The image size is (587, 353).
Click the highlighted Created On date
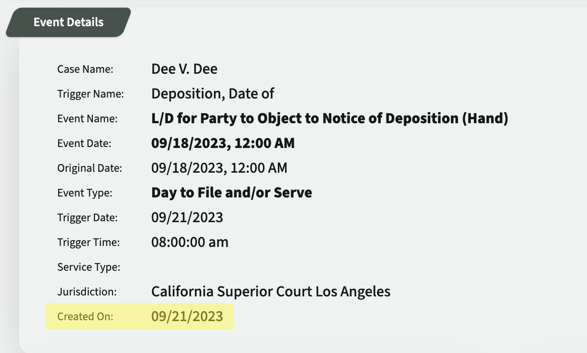point(187,316)
